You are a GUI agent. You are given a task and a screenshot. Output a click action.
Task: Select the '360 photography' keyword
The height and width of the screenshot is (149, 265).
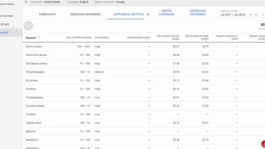pos(35,72)
